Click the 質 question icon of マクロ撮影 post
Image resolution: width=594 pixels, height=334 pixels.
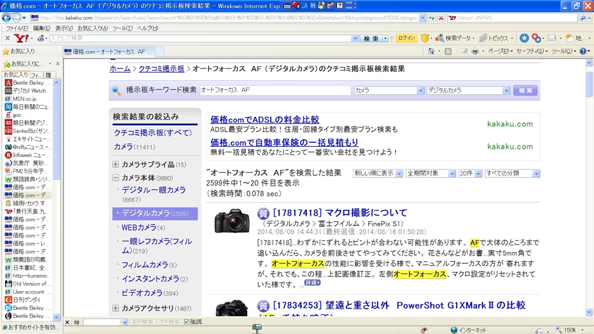(x=263, y=213)
